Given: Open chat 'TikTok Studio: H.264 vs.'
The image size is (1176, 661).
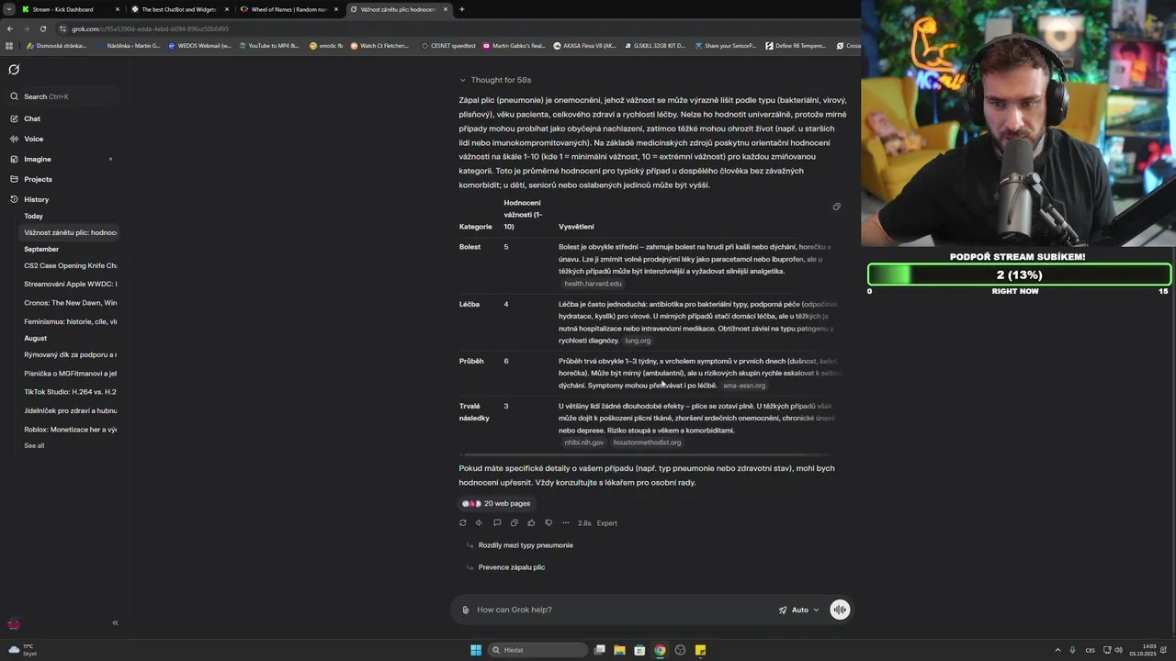Looking at the screenshot, I should point(71,392).
